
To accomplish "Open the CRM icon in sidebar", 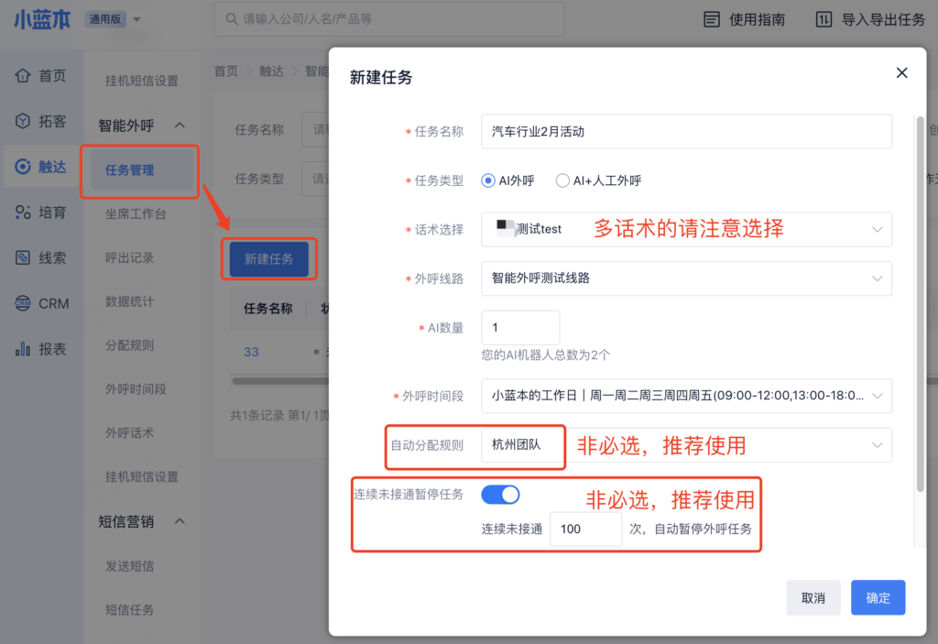I will coord(23,303).
